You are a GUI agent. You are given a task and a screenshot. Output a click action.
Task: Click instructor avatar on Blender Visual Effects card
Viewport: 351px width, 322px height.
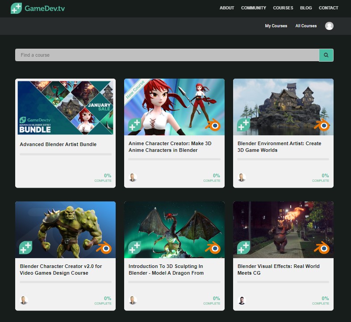(242, 300)
